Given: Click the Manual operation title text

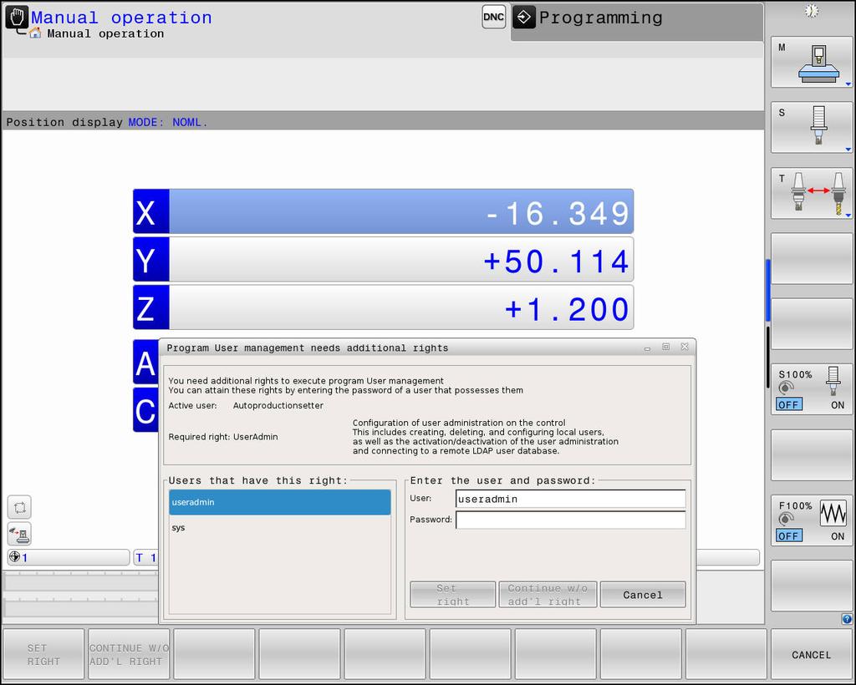Looking at the screenshot, I should tap(121, 18).
